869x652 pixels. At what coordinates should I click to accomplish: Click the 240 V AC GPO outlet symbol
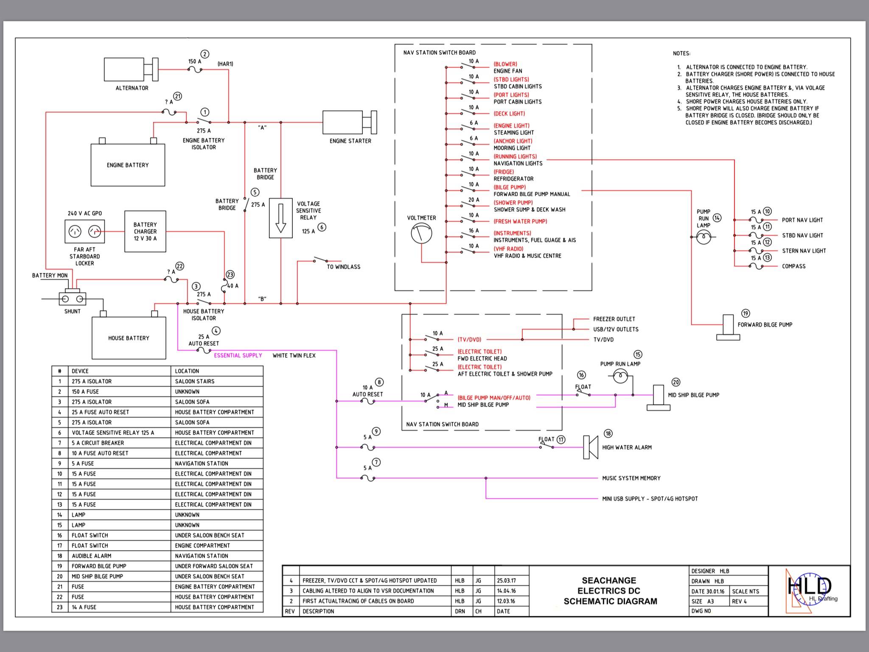85,231
